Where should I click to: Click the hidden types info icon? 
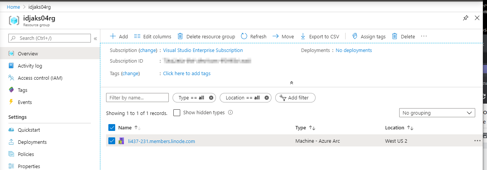[x=230, y=113]
